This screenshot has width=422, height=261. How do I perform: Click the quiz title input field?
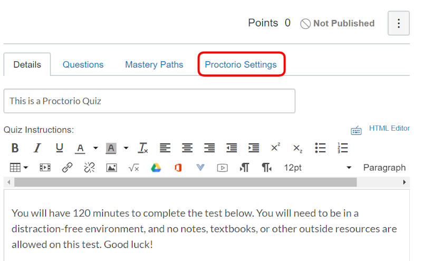pos(149,101)
